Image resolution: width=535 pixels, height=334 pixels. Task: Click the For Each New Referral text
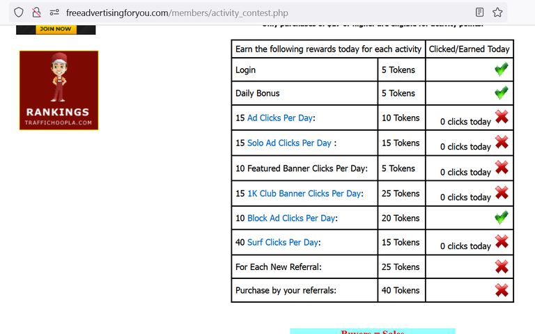point(279,267)
